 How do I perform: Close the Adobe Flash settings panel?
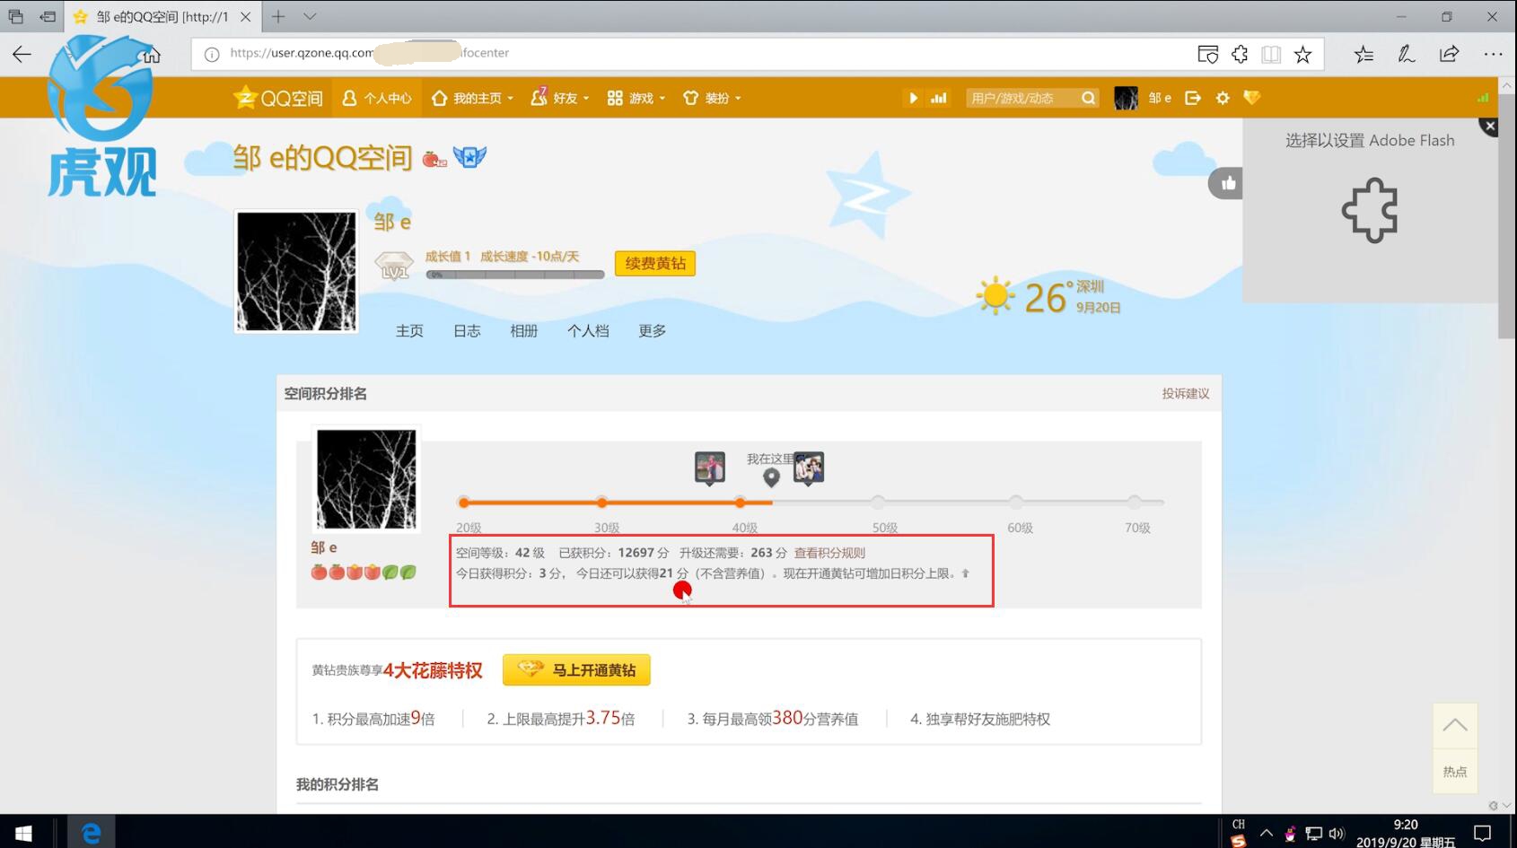coord(1490,127)
